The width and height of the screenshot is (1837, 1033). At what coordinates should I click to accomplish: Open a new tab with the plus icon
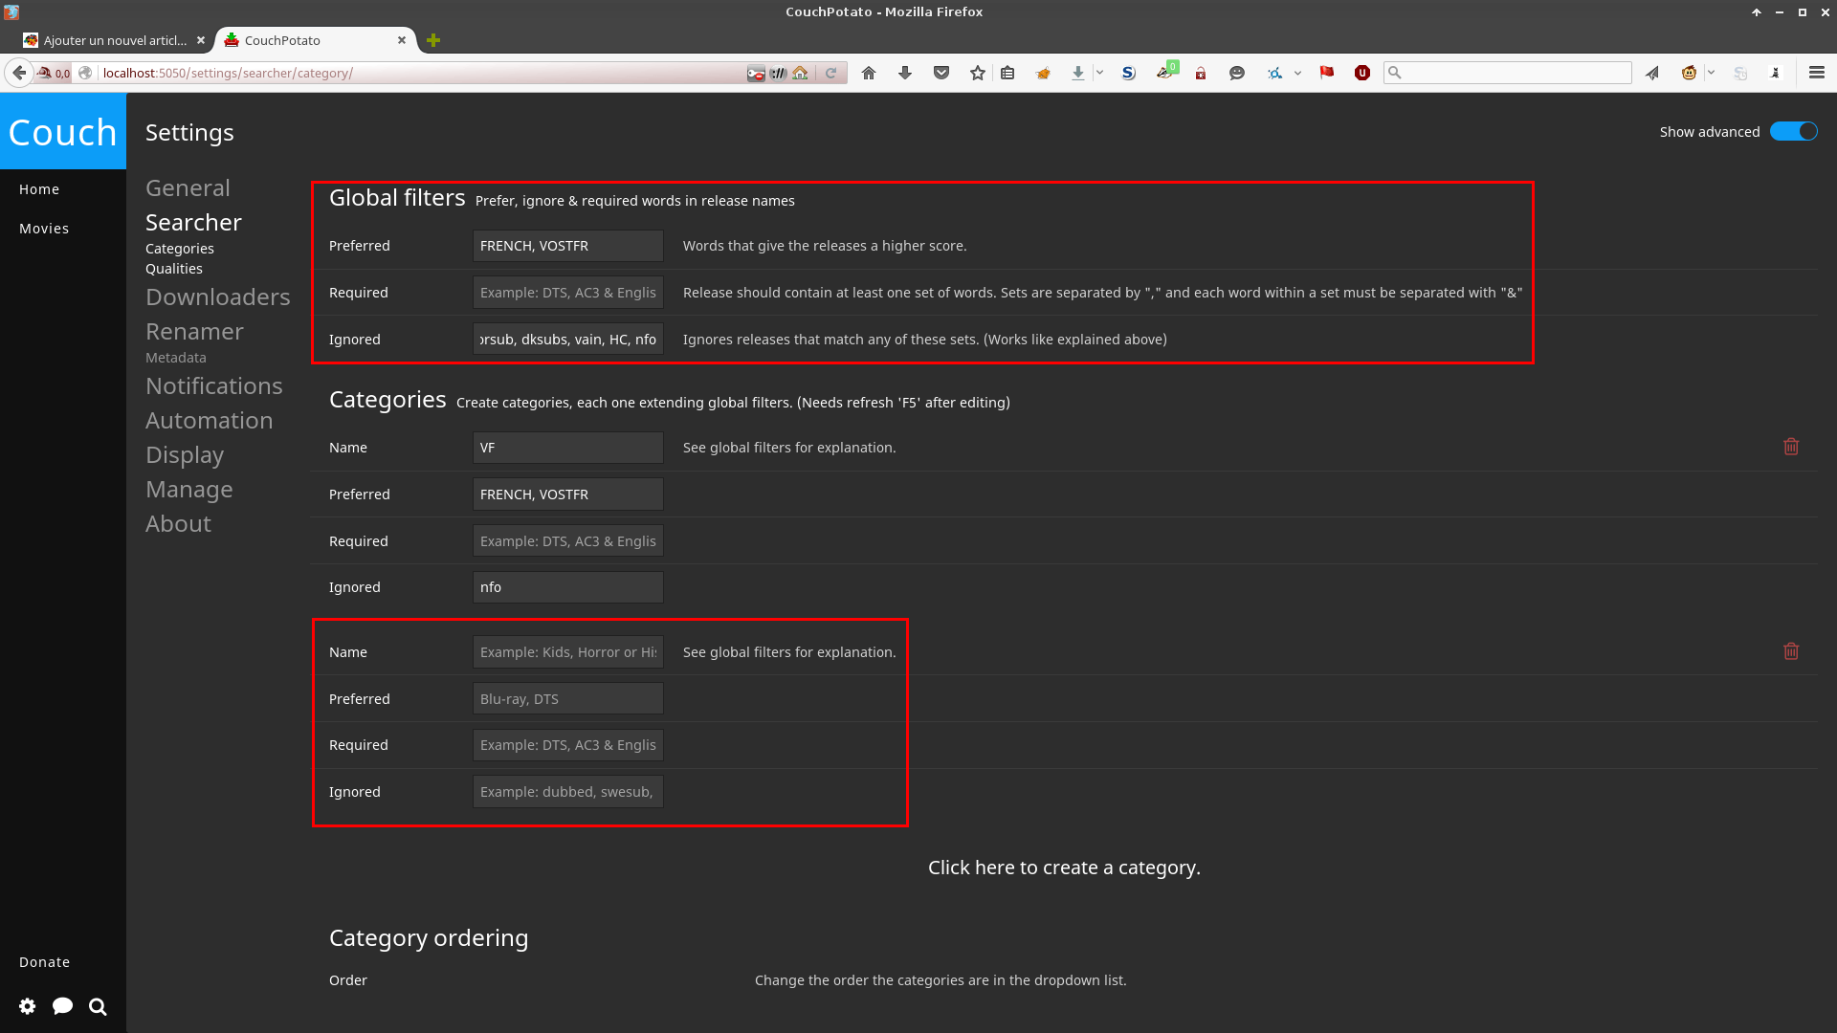coord(433,40)
